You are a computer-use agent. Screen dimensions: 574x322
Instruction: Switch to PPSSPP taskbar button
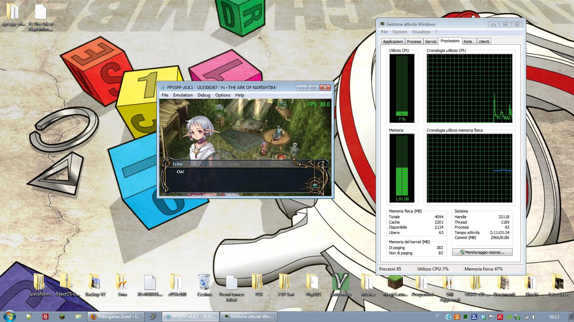point(190,317)
